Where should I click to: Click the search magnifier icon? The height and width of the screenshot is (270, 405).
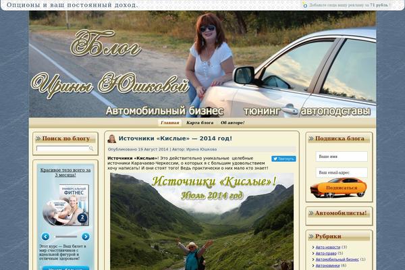(x=91, y=148)
